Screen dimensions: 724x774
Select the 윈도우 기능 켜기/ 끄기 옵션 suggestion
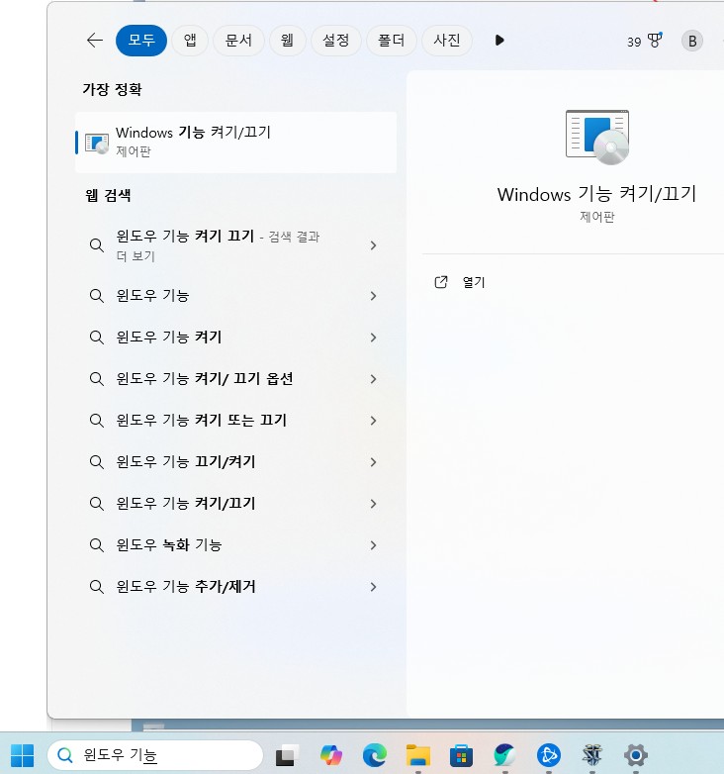point(204,379)
